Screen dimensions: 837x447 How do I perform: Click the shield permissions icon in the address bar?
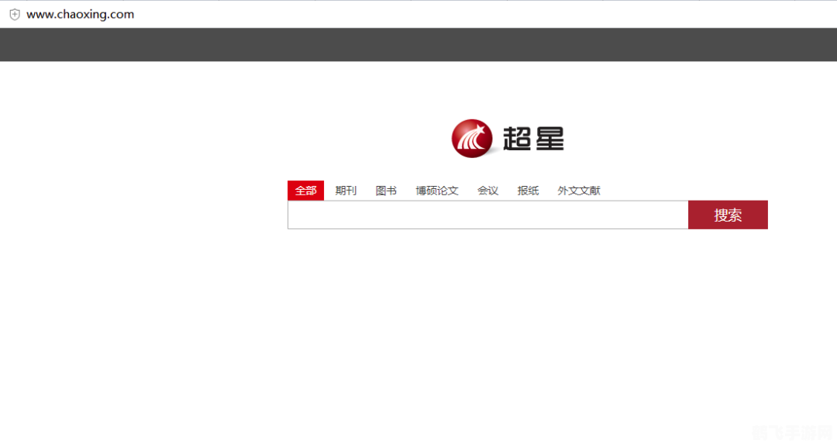13,13
